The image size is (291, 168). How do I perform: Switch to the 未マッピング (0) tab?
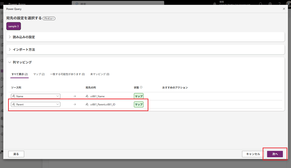tap(100, 74)
